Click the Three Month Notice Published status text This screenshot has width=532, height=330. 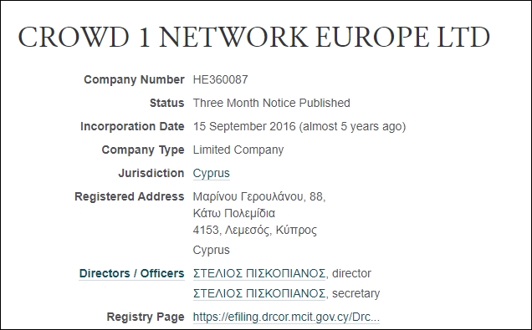(x=271, y=103)
